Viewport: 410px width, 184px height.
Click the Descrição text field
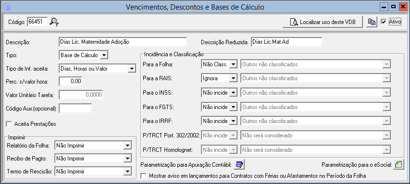click(x=123, y=42)
